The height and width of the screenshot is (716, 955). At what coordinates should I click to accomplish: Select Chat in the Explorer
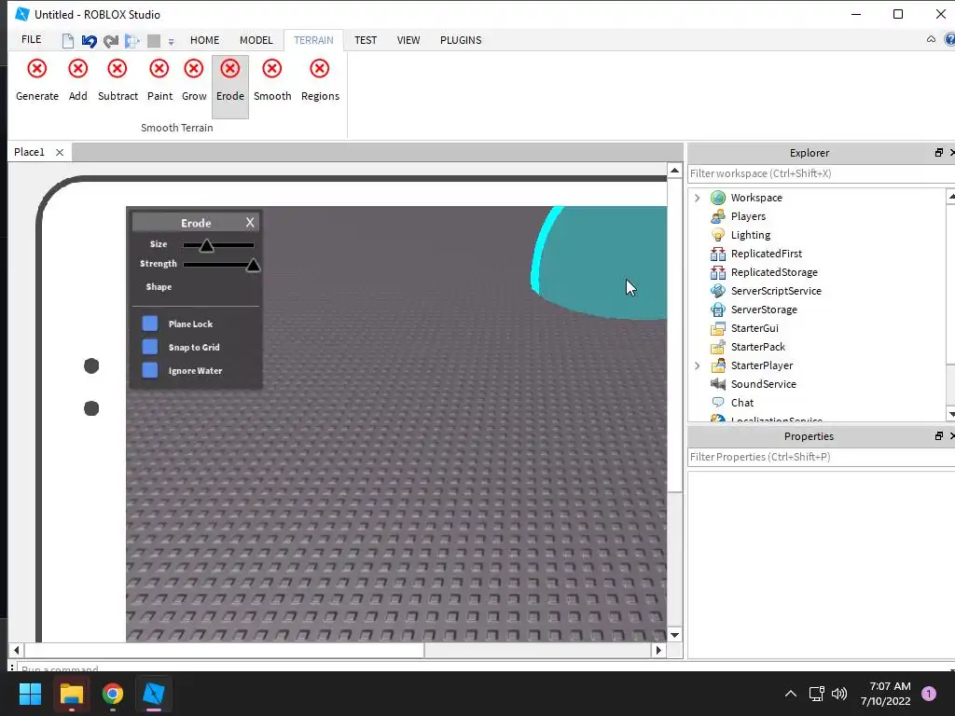(x=741, y=403)
